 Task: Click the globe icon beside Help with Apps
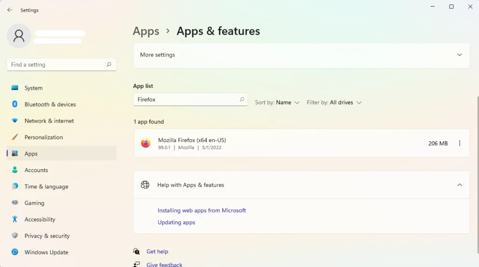(145, 185)
